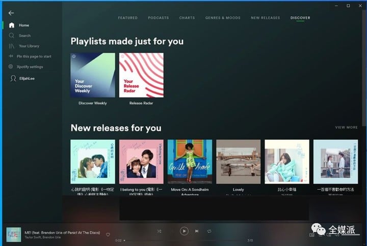Click the vertical scrollbar on the right
The width and height of the screenshot is (367, 246).
tap(364, 68)
